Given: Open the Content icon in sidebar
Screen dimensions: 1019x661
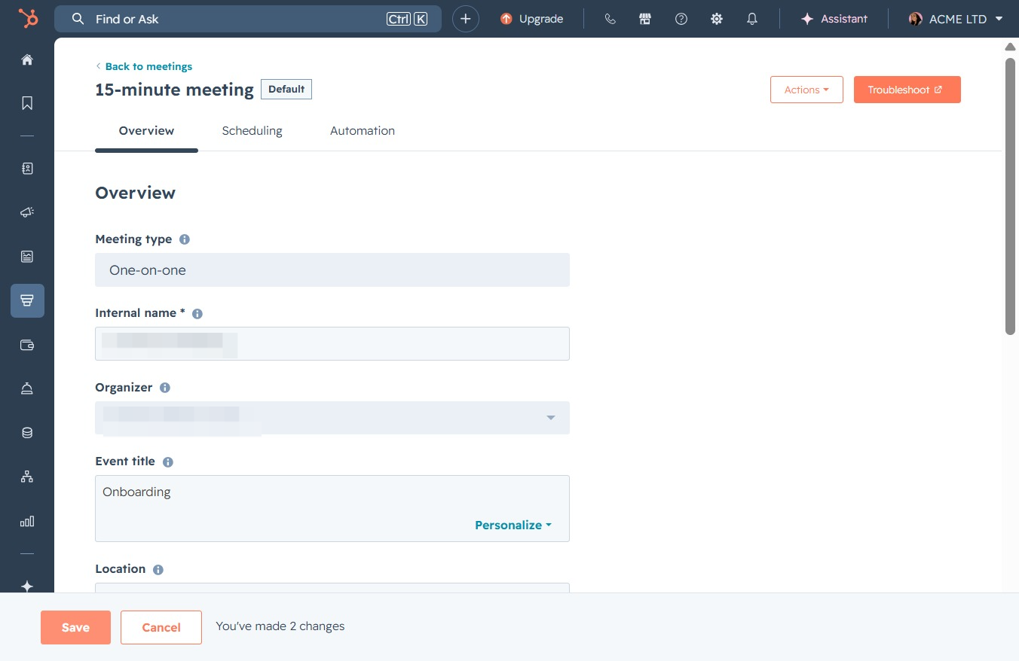Looking at the screenshot, I should 27,257.
